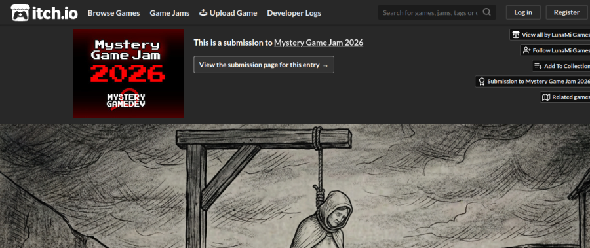
Task: View the submission page for this entry
Action: click(264, 65)
